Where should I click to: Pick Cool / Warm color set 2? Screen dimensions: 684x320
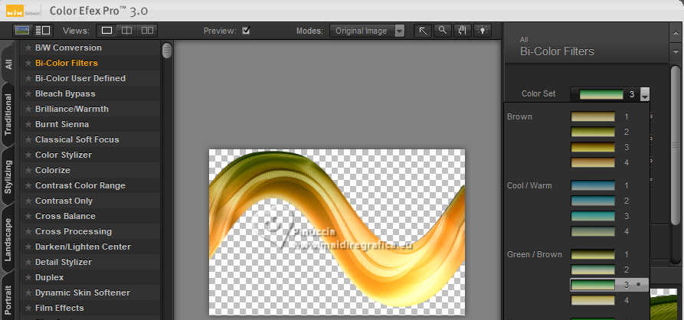(x=593, y=201)
